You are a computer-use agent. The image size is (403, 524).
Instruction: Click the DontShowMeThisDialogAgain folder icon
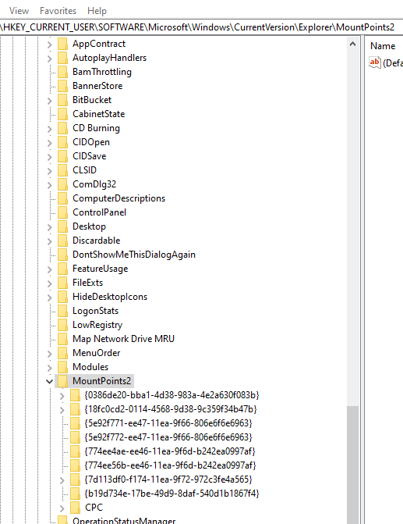coord(62,255)
